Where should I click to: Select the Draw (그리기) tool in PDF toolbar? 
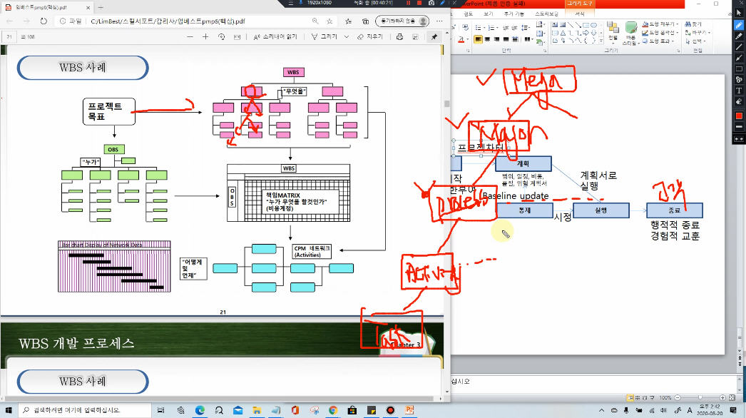click(325, 36)
